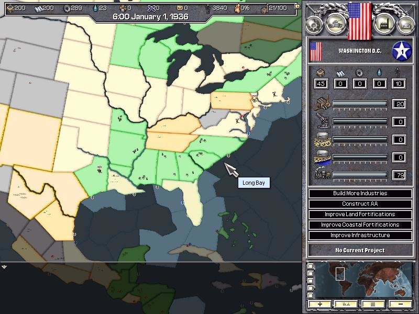The width and height of the screenshot is (419, 314).
Task: Toggle the top minimap filter checkbox
Action: [x=310, y=266]
